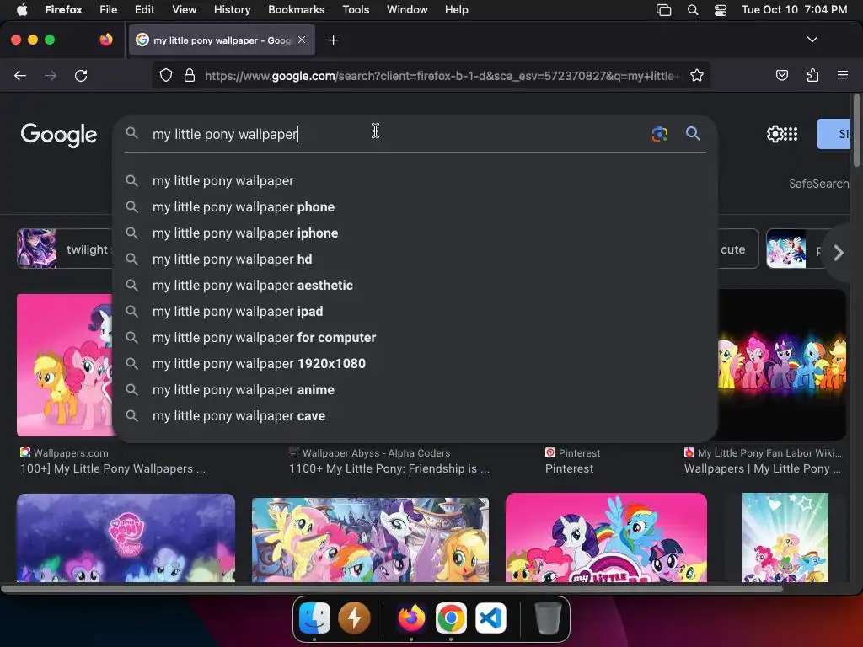
Task: Click the Stage Manager menu bar icon
Action: click(664, 10)
